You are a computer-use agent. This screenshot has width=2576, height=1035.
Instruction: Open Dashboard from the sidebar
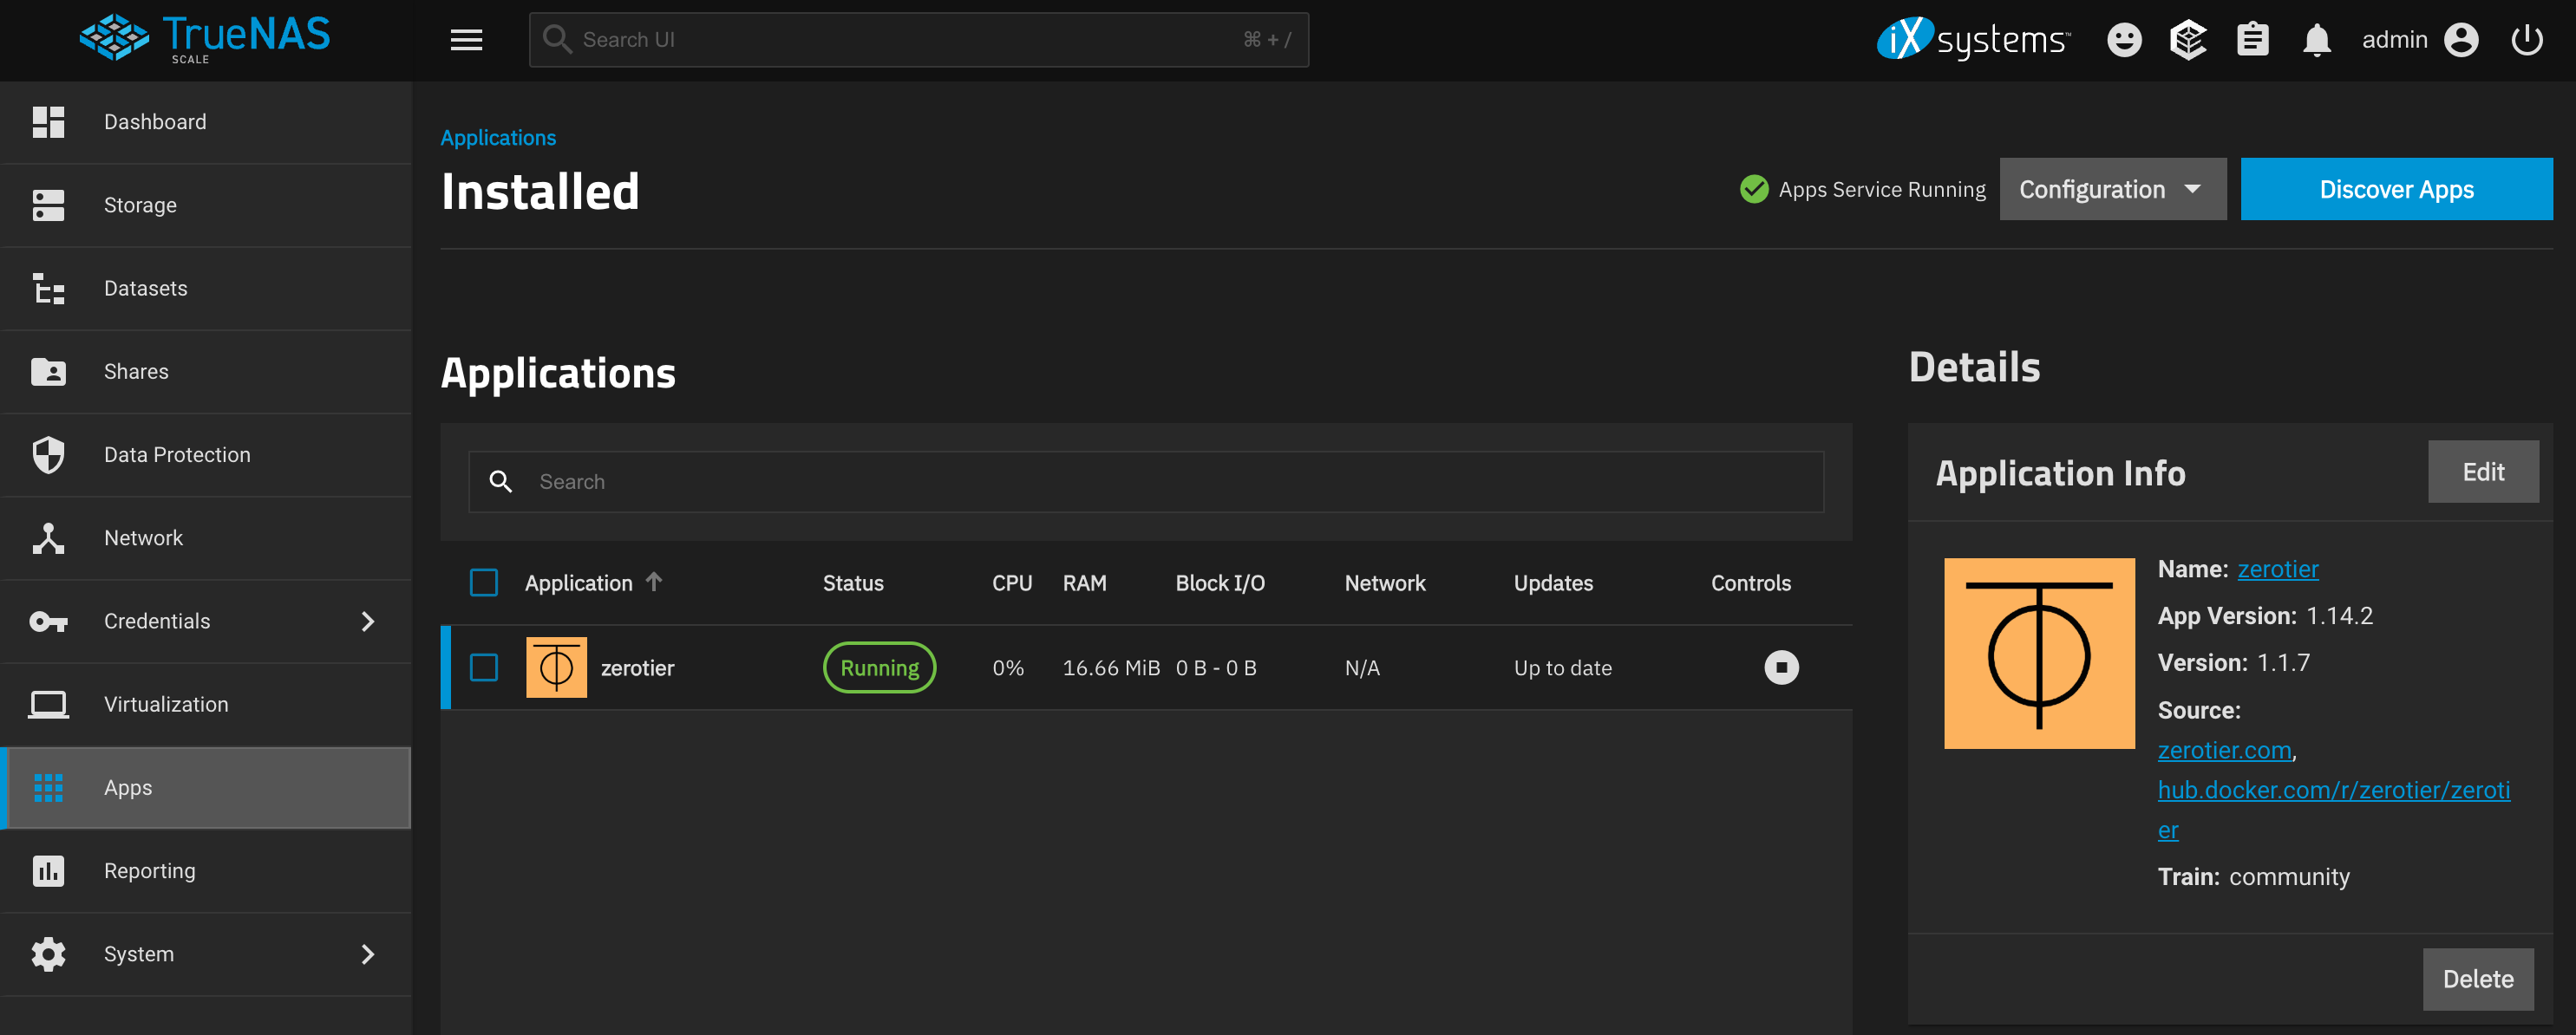pos(205,122)
